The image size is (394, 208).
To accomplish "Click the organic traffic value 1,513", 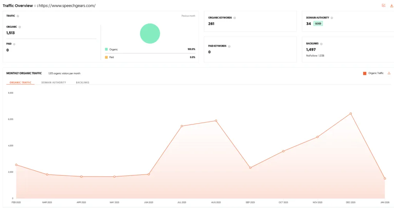I will pos(10,33).
